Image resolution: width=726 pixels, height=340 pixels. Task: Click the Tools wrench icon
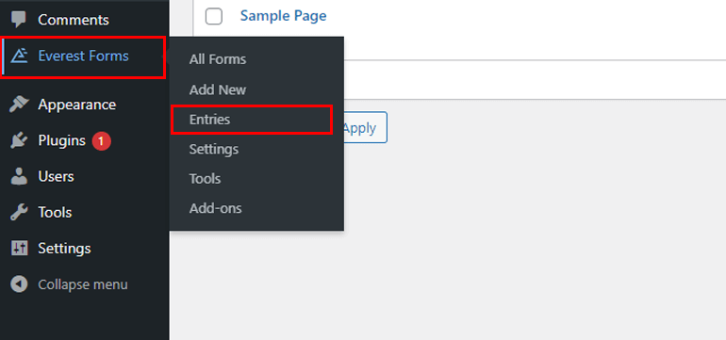pos(19,213)
